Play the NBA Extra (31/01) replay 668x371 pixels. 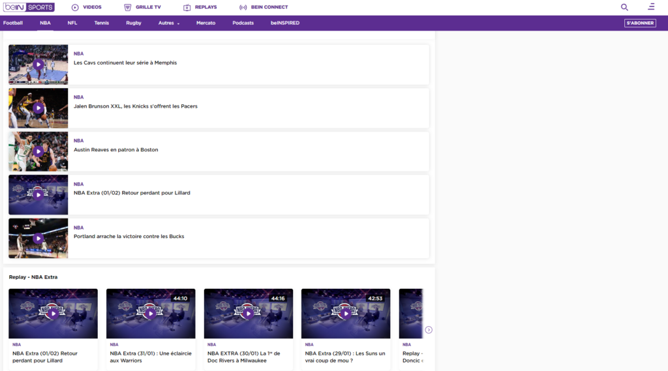[x=151, y=314]
